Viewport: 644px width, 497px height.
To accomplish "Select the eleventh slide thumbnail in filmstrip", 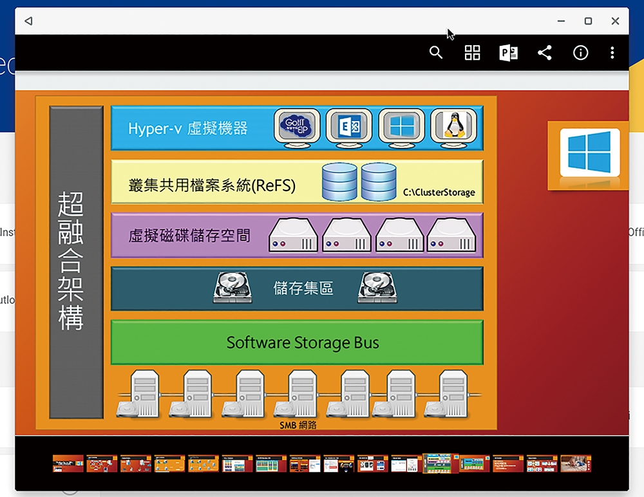I will [406, 464].
